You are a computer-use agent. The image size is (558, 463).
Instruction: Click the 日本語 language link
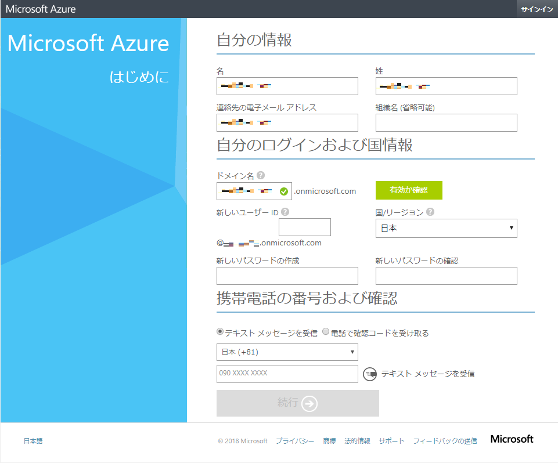[x=33, y=441]
